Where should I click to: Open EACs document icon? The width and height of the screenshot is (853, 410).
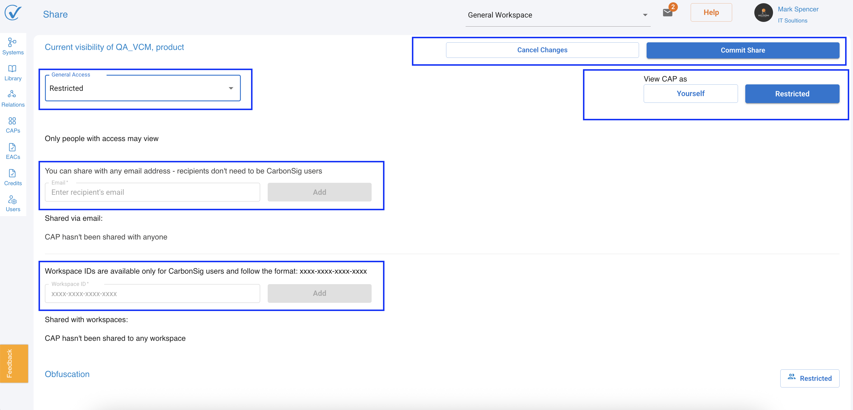pyautogui.click(x=13, y=151)
